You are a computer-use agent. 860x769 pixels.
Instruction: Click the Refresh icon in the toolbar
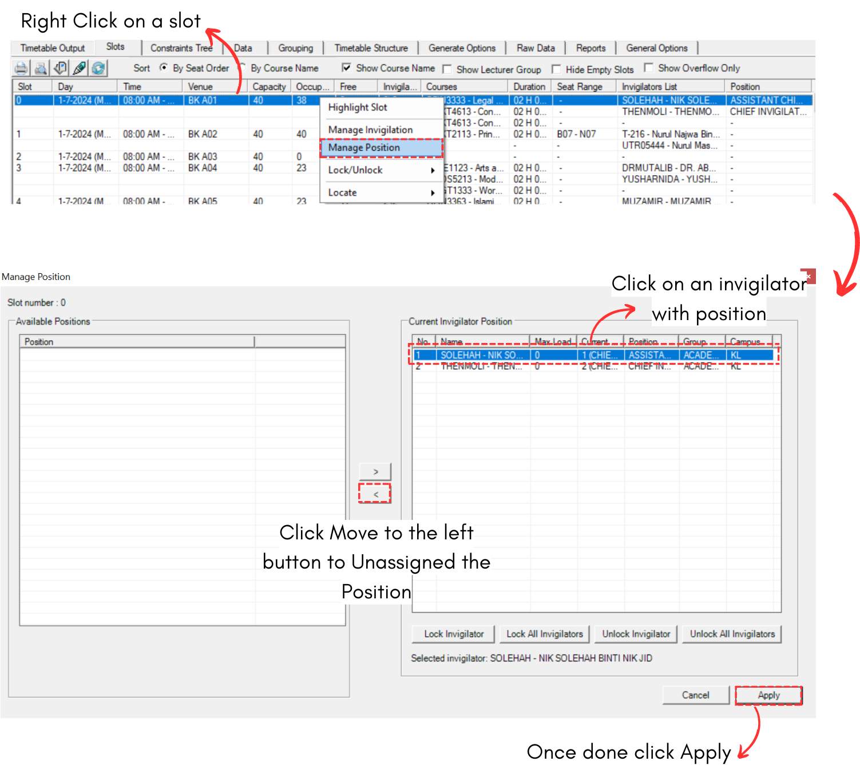tap(98, 69)
